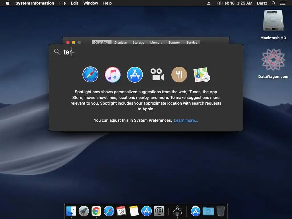Click the iTunes music note icon in Spotlight

coord(112,75)
